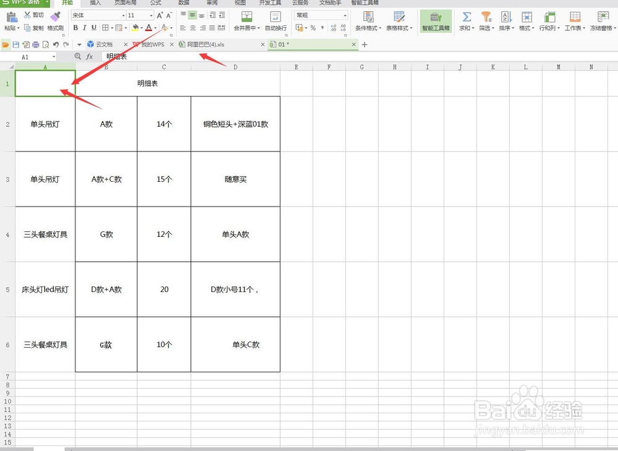Click the fill color yellow swatch
This screenshot has width=618, height=451.
click(135, 30)
